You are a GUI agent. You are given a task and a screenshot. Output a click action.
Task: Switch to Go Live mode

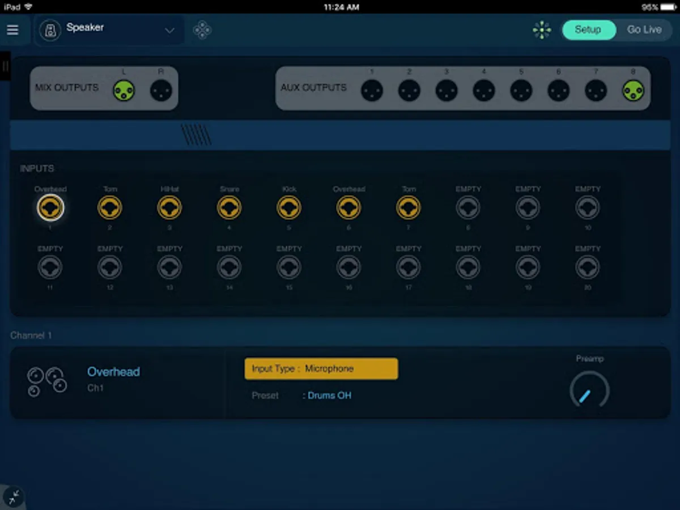pyautogui.click(x=644, y=30)
